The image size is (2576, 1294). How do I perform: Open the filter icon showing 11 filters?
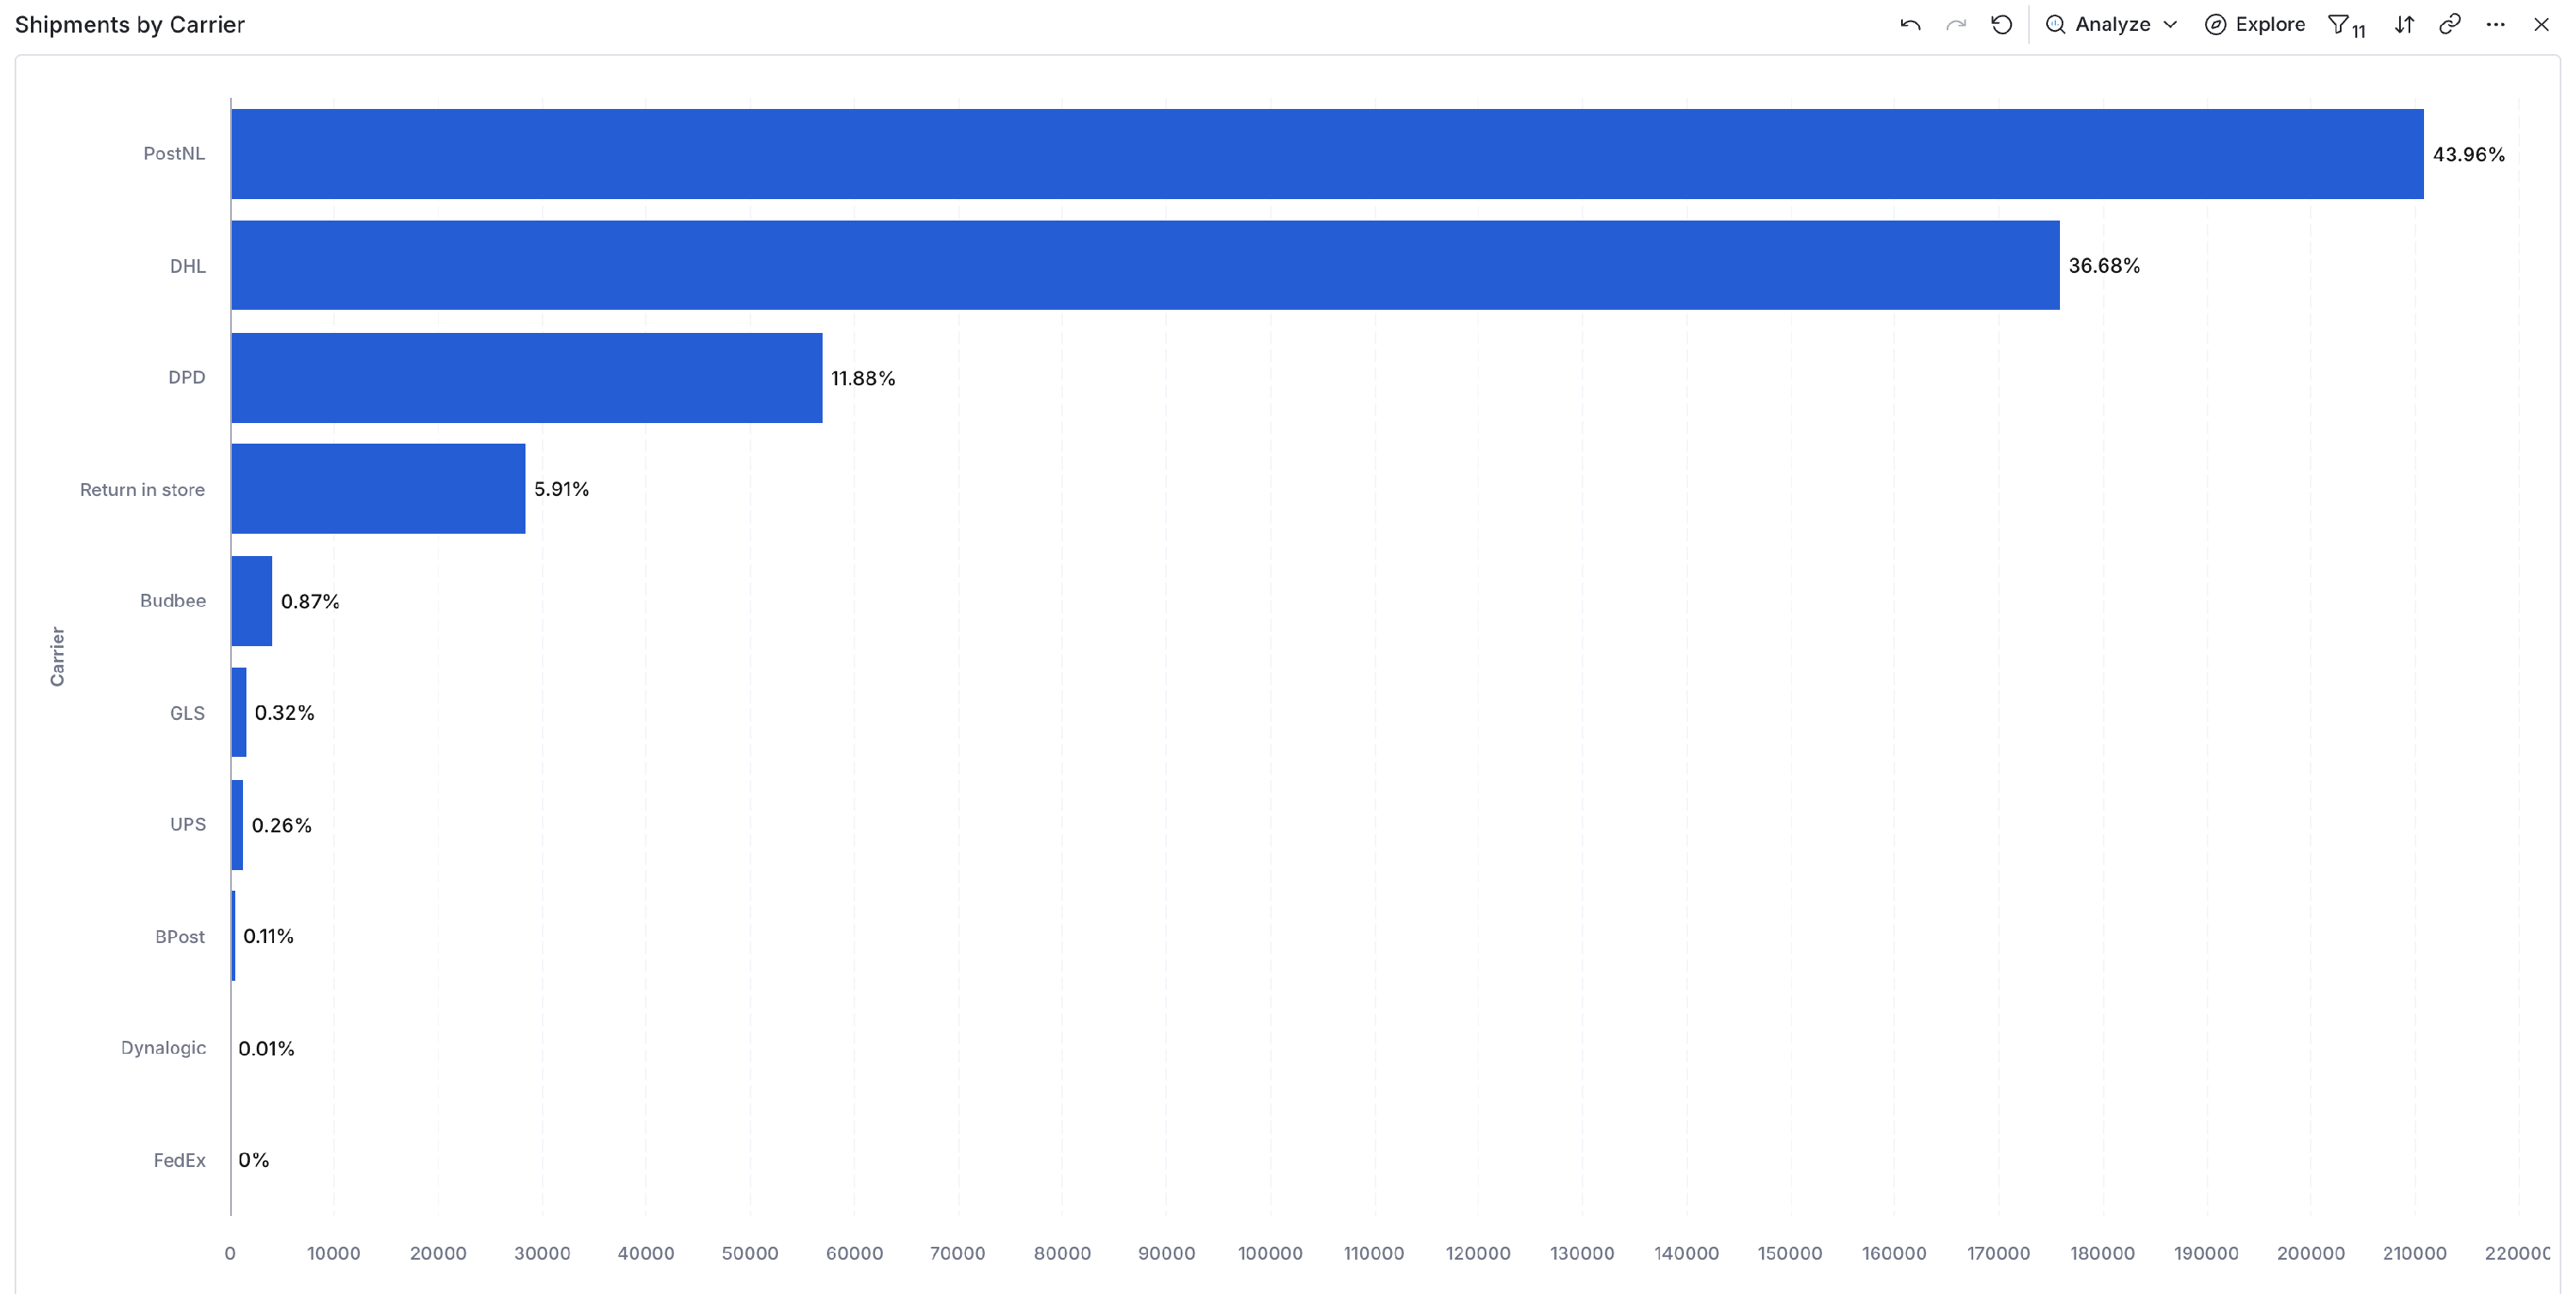2346,25
